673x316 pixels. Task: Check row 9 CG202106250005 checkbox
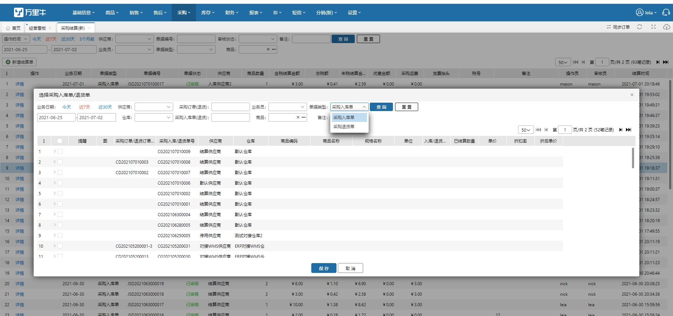coord(60,235)
